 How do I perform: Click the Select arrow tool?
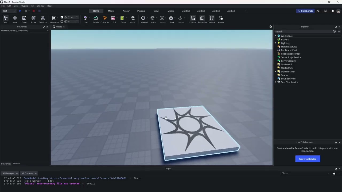tap(6, 19)
